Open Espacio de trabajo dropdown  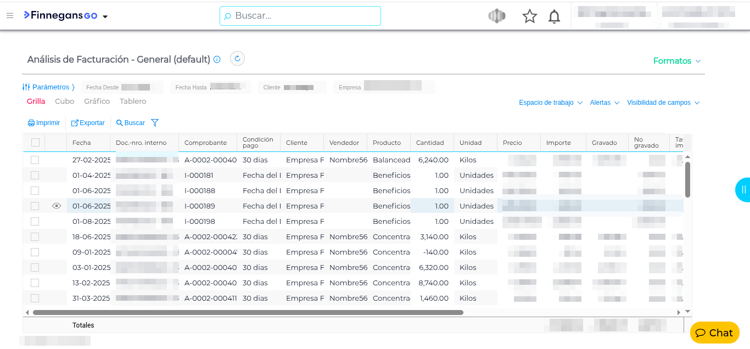[550, 103]
